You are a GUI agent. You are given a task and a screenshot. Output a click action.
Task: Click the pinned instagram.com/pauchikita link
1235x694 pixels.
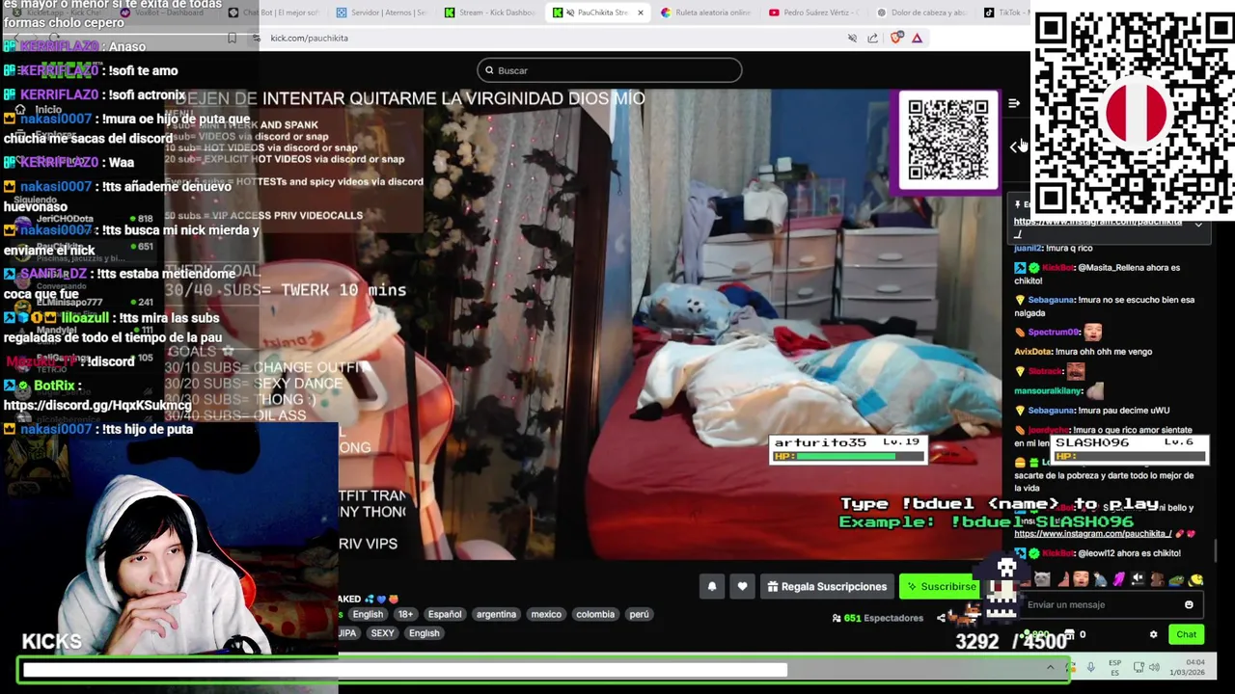coord(1097,222)
